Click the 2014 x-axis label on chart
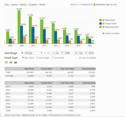This screenshot has height=117, width=125. pyautogui.click(x=78, y=46)
